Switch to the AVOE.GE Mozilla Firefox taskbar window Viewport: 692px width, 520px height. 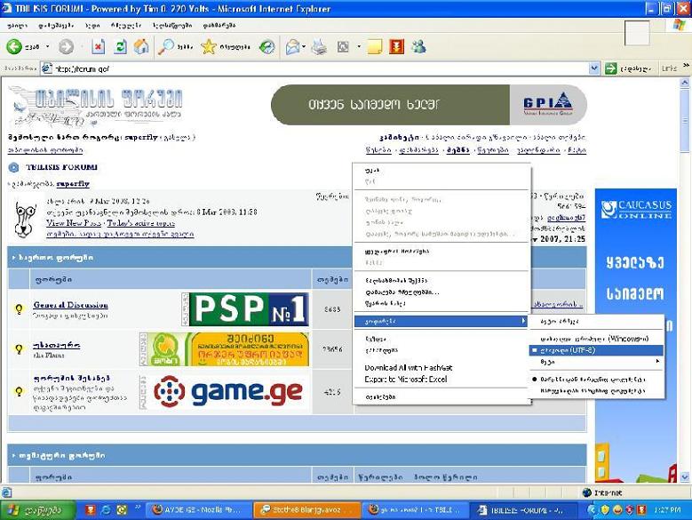pos(197,510)
